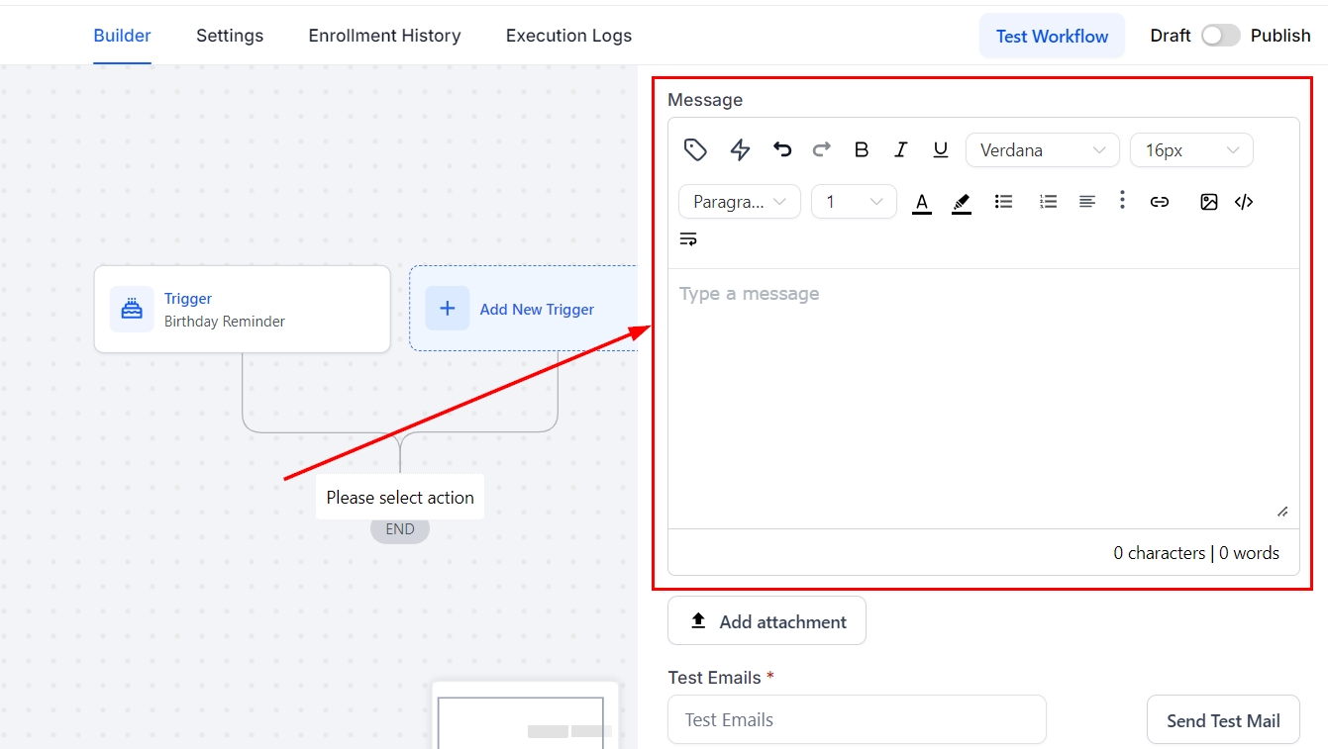Screen dimensions: 1328x749
Task: Insert a hyperlink into the message
Action: coord(1160,202)
